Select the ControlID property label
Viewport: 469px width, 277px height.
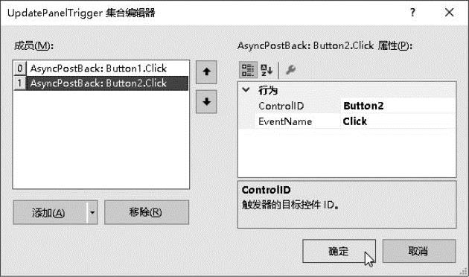click(x=281, y=106)
